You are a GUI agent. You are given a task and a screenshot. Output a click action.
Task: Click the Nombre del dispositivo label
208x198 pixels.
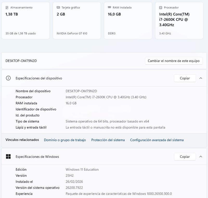click(33, 91)
